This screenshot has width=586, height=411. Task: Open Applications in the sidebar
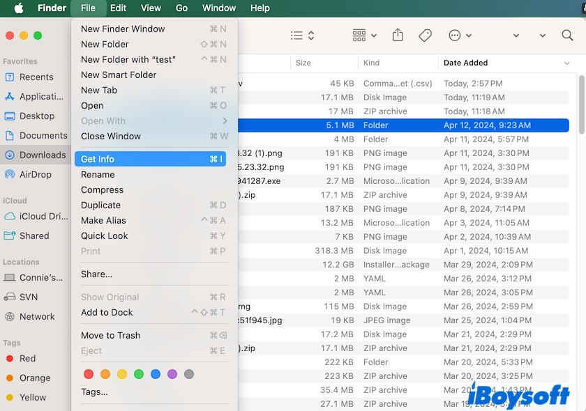click(x=34, y=96)
